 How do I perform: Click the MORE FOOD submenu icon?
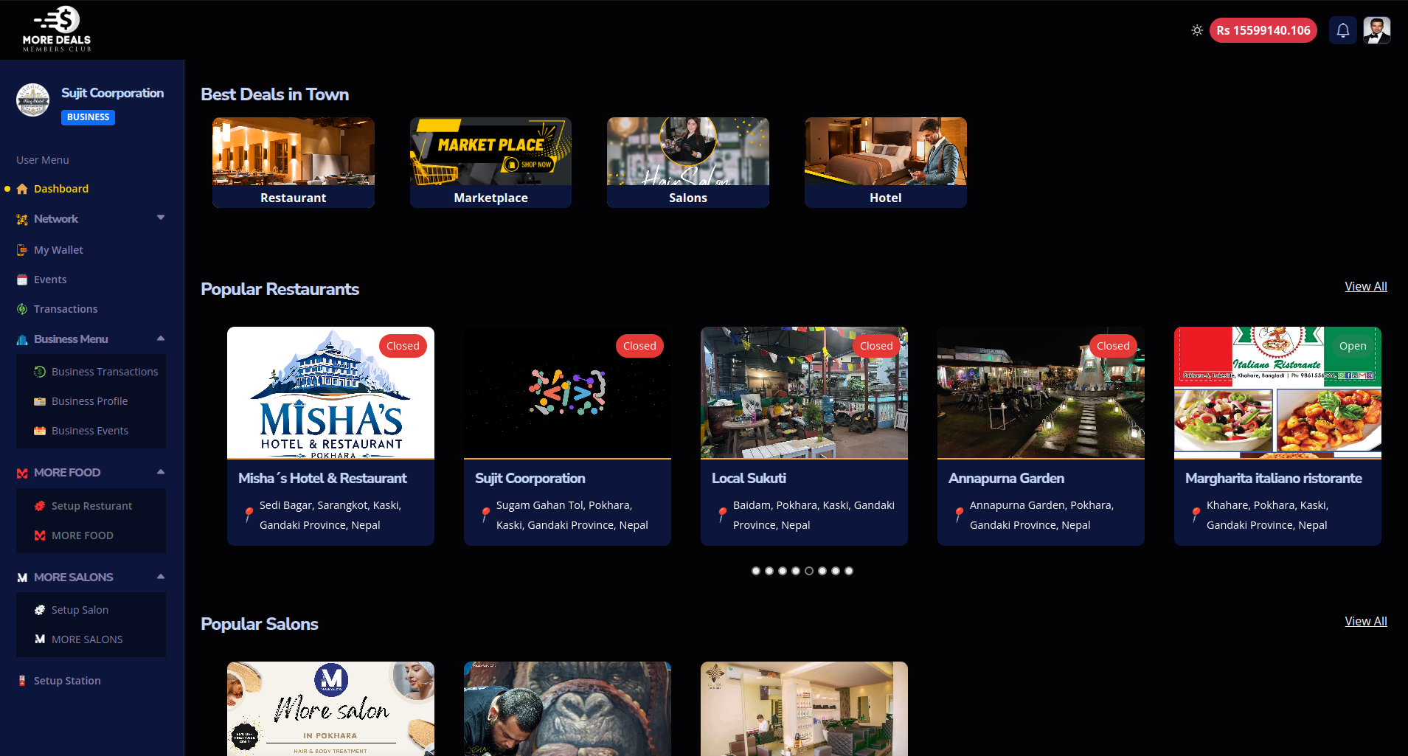(x=40, y=535)
